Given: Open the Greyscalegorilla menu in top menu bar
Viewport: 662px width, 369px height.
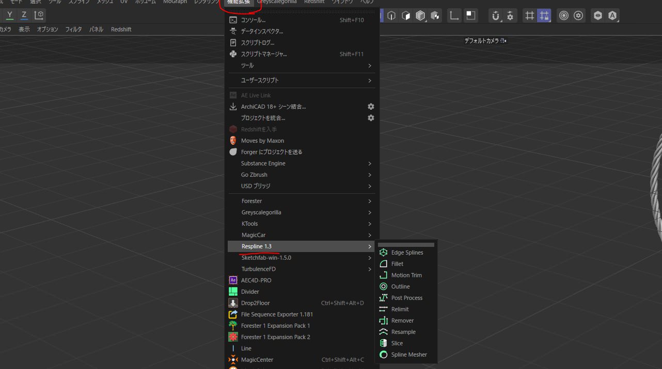Looking at the screenshot, I should [277, 2].
